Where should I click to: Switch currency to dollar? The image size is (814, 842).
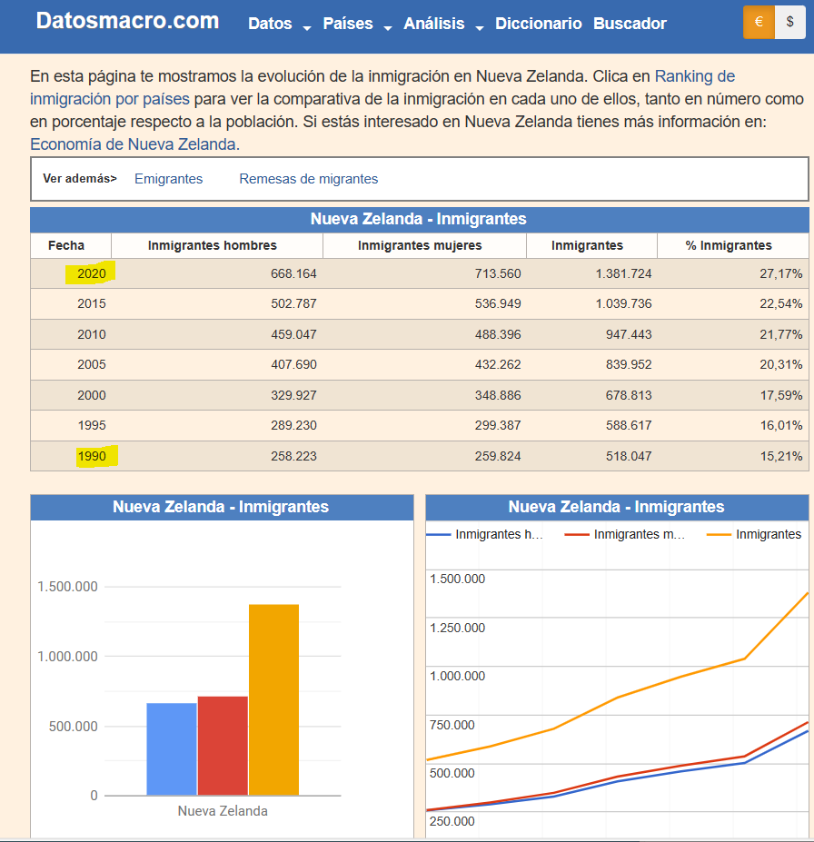789,22
